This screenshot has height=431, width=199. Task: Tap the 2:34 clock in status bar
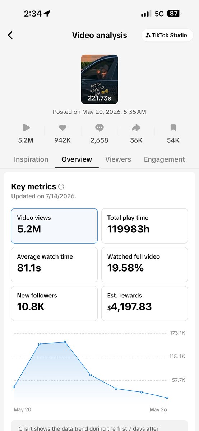point(32,14)
